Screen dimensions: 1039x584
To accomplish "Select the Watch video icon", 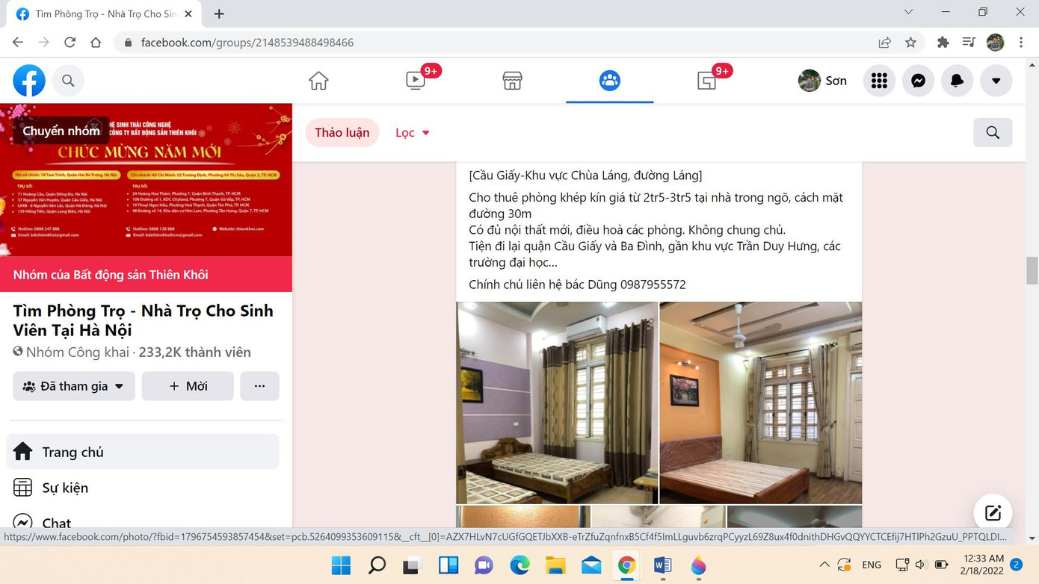I will 415,81.
